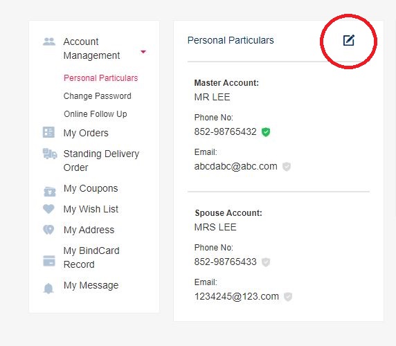Collapse Account Management with the red arrow
Screen dimensions: 396x346
(143, 52)
